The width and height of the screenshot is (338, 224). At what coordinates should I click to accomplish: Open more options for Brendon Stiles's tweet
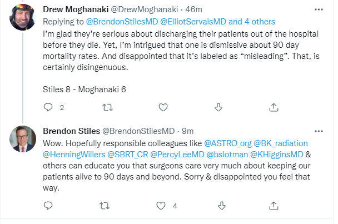[x=317, y=131]
